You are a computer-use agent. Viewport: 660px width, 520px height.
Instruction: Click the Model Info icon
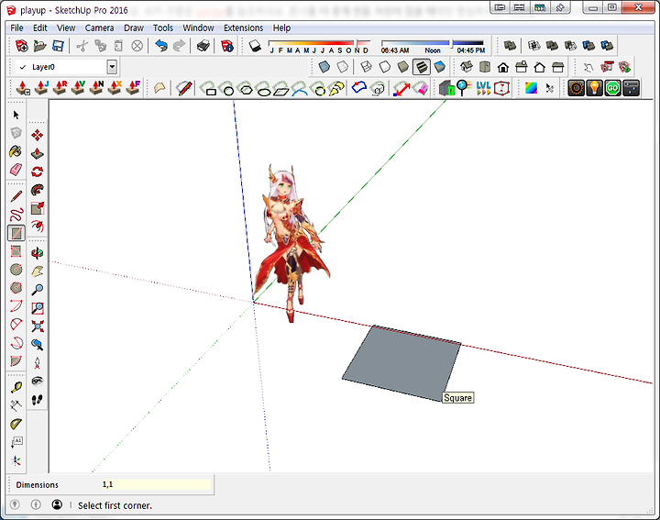click(x=227, y=46)
